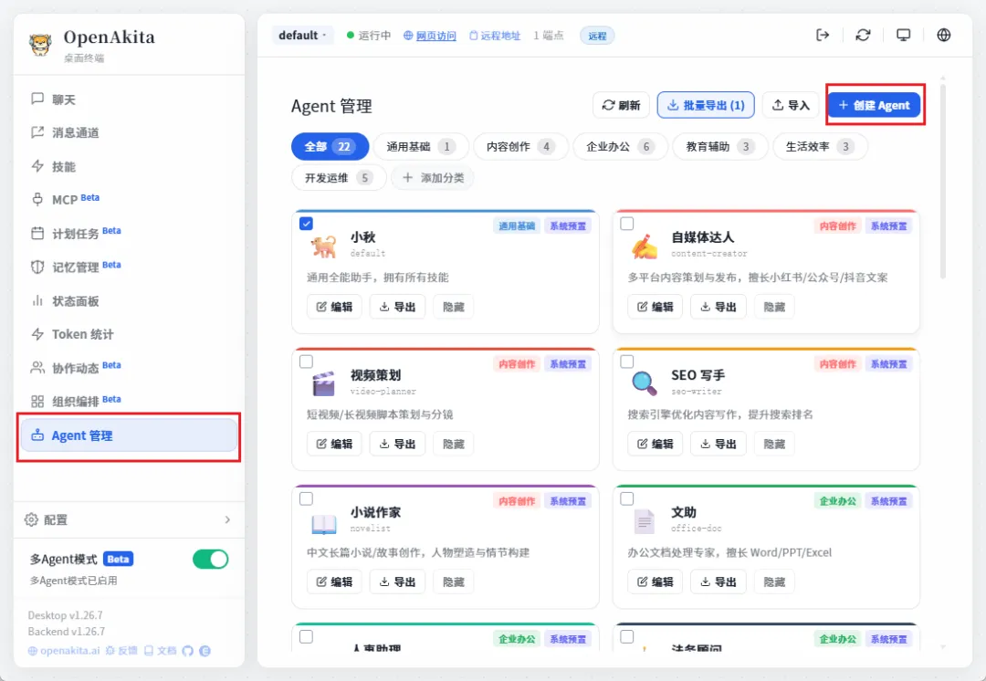This screenshot has height=681, width=986.
Task: Click the 自媒体达人 writing-hand avatar
Action: click(x=645, y=246)
